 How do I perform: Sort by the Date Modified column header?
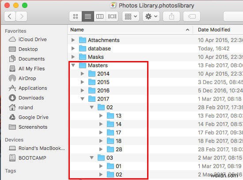point(214,30)
